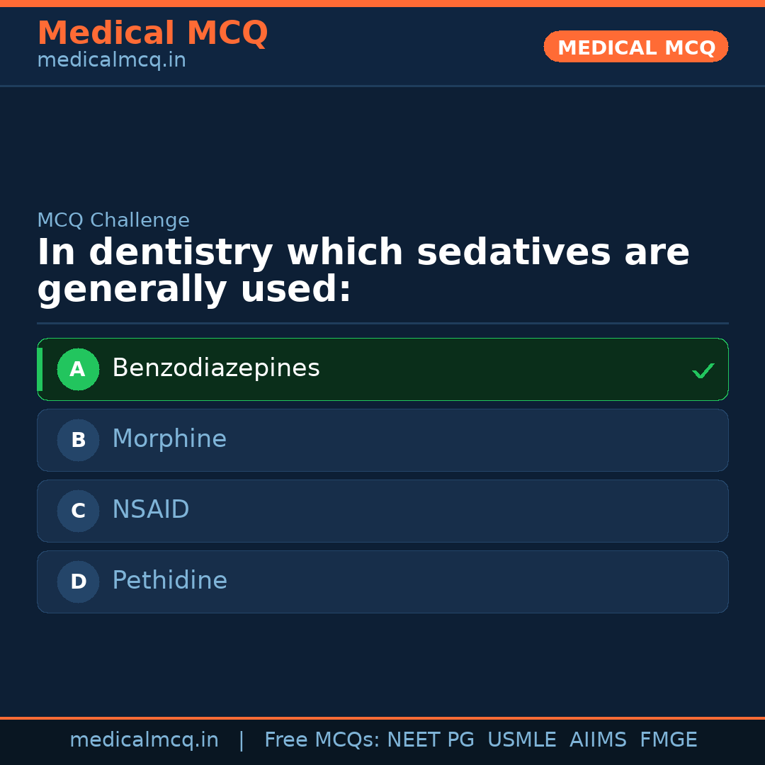Screen dimensions: 765x765
Task: Click the green bar beside option A
Action: (x=40, y=369)
